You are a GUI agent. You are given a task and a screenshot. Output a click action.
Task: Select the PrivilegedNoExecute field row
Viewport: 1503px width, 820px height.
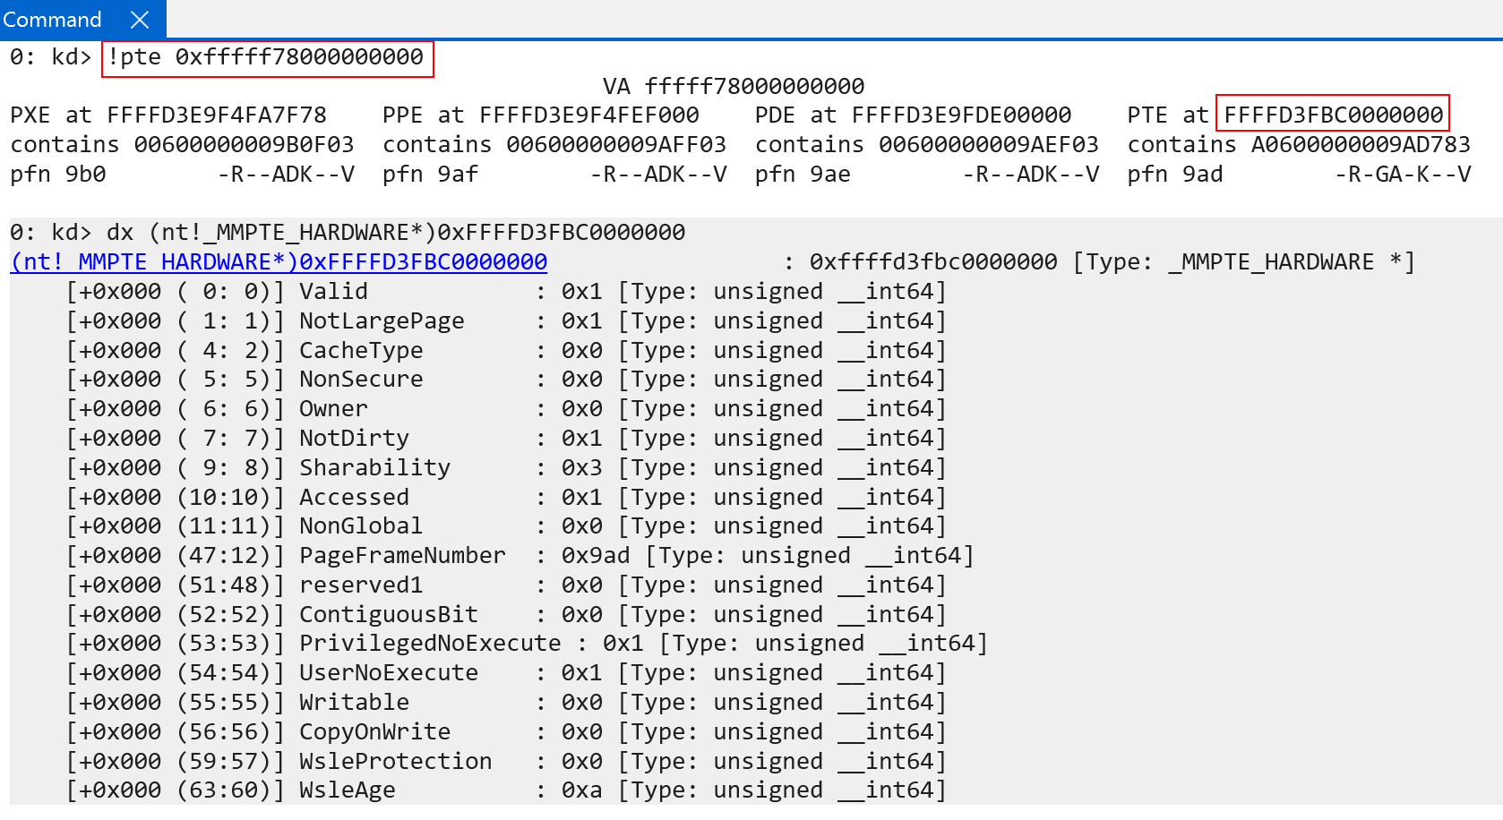[x=430, y=644]
